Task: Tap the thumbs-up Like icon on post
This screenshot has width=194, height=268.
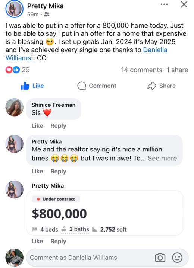Action: 25,86
